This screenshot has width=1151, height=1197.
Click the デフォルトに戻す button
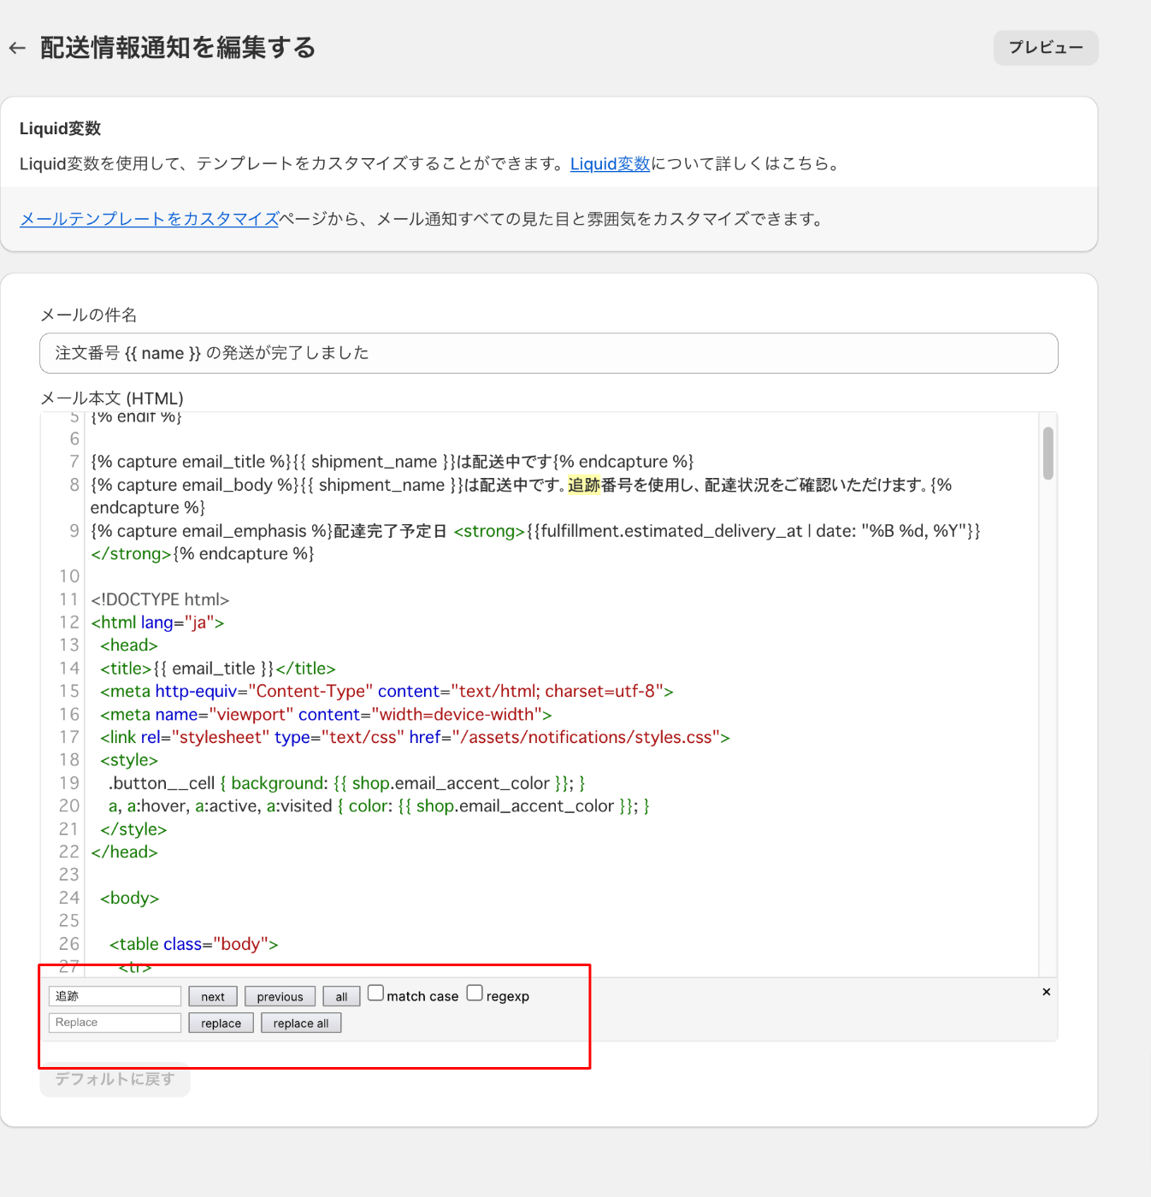click(x=115, y=1079)
